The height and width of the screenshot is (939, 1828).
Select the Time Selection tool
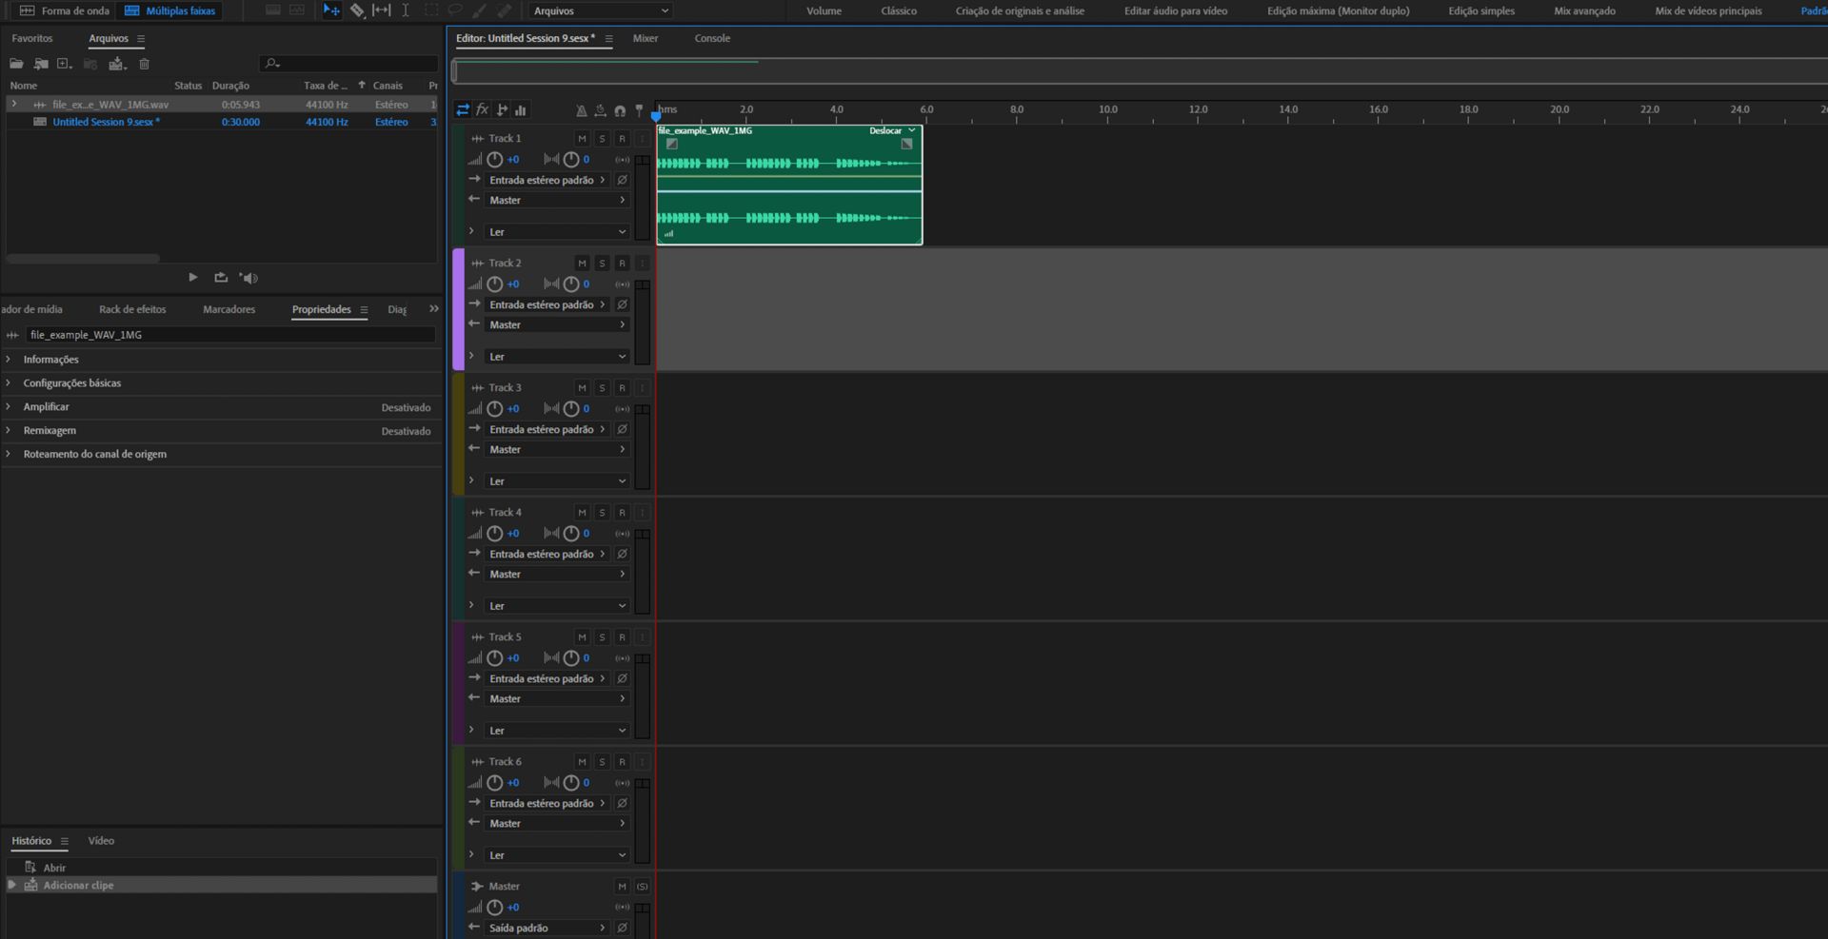406,10
